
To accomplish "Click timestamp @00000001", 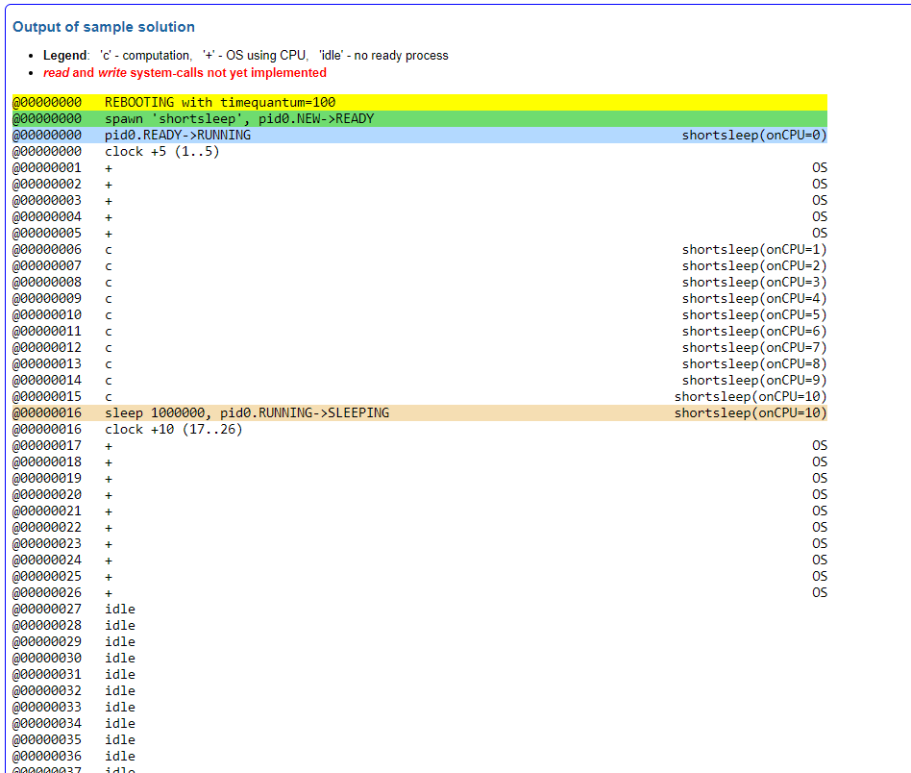I will 47,167.
